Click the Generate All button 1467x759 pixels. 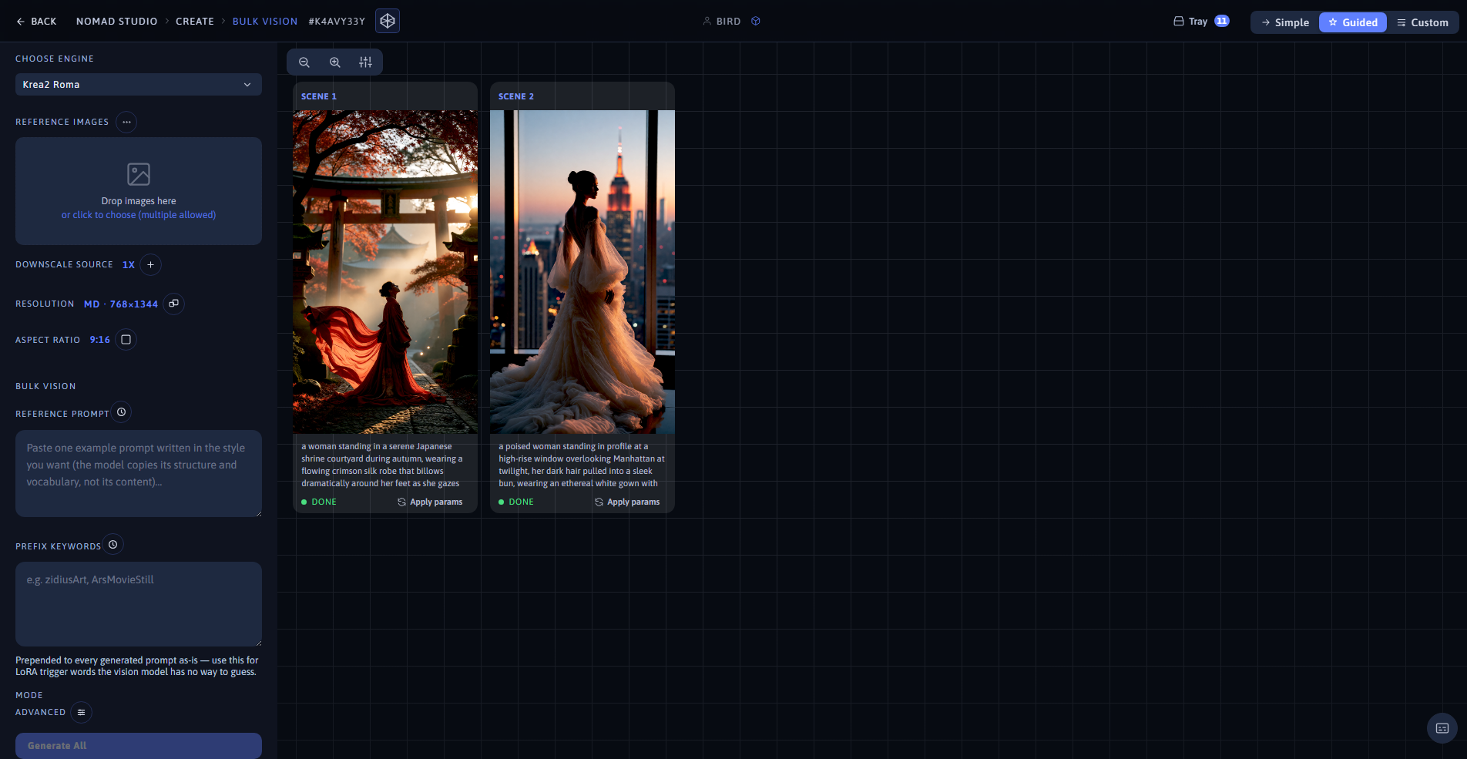pos(139,745)
